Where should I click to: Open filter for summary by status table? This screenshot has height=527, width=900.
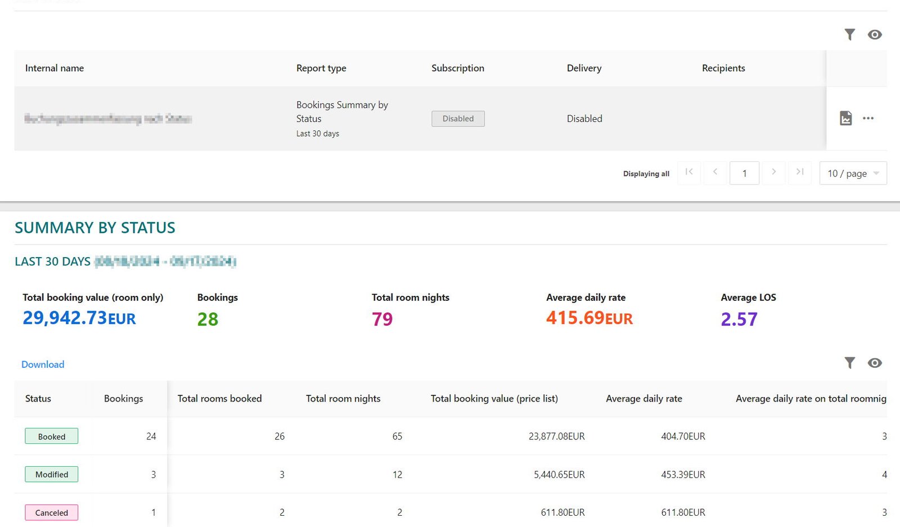849,363
